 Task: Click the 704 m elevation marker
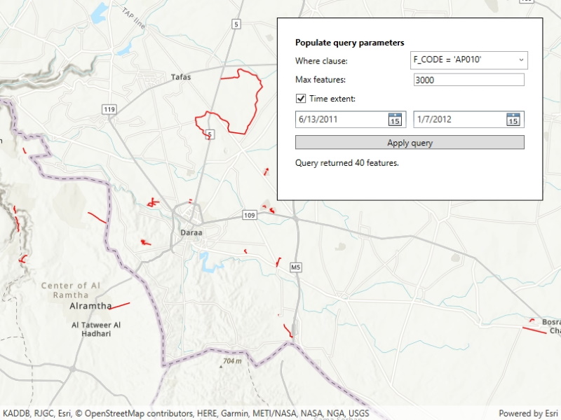tap(231, 362)
